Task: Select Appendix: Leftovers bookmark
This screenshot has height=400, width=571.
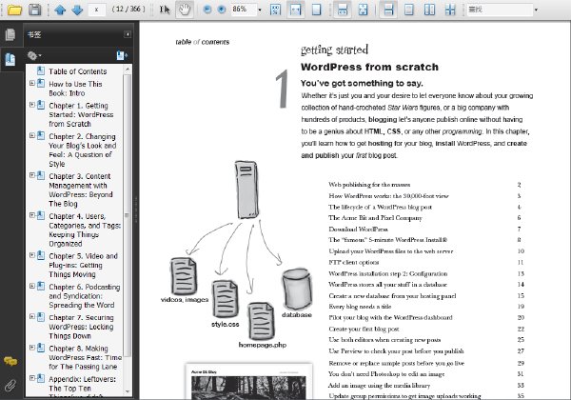Action: (82, 387)
